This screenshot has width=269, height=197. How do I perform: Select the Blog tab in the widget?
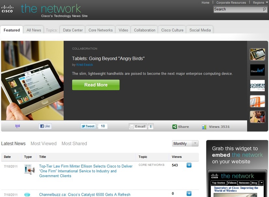(x=254, y=183)
